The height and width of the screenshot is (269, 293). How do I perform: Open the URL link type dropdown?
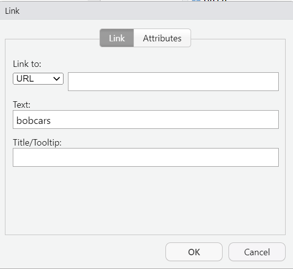pyautogui.click(x=38, y=79)
